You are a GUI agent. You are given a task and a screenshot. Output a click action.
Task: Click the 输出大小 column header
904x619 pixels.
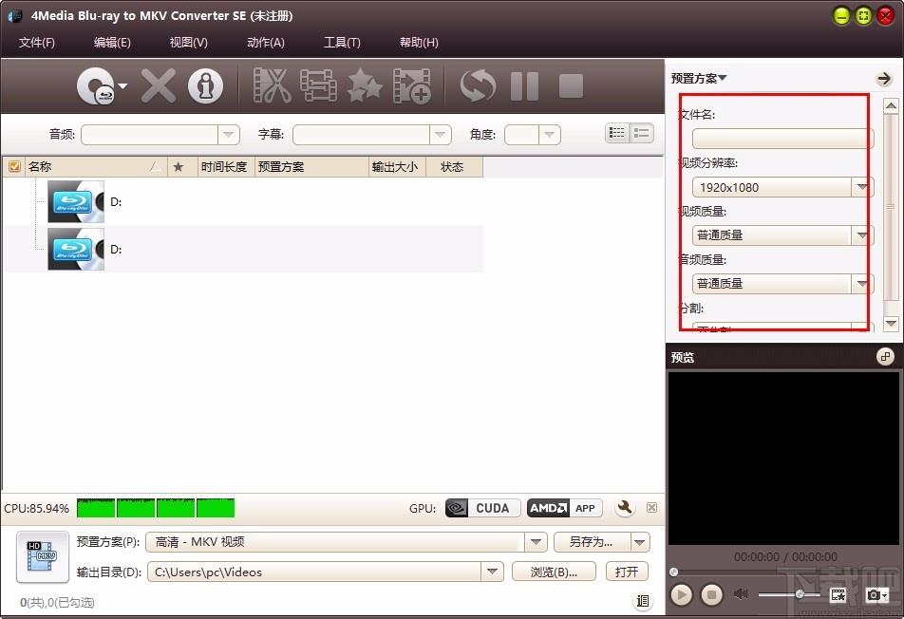395,166
